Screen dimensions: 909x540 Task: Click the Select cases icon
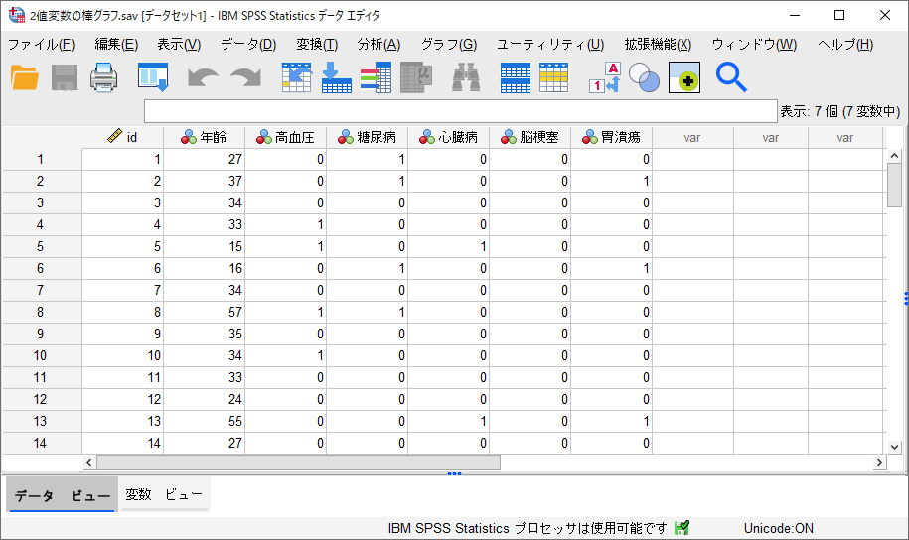pos(553,77)
